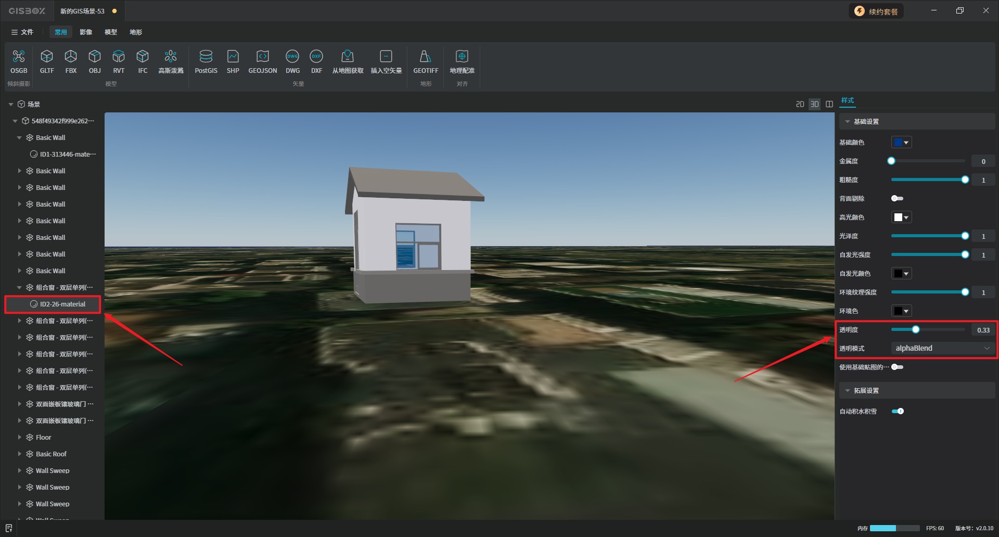
Task: Toggle the 背面剔除 switch
Action: coord(897,198)
